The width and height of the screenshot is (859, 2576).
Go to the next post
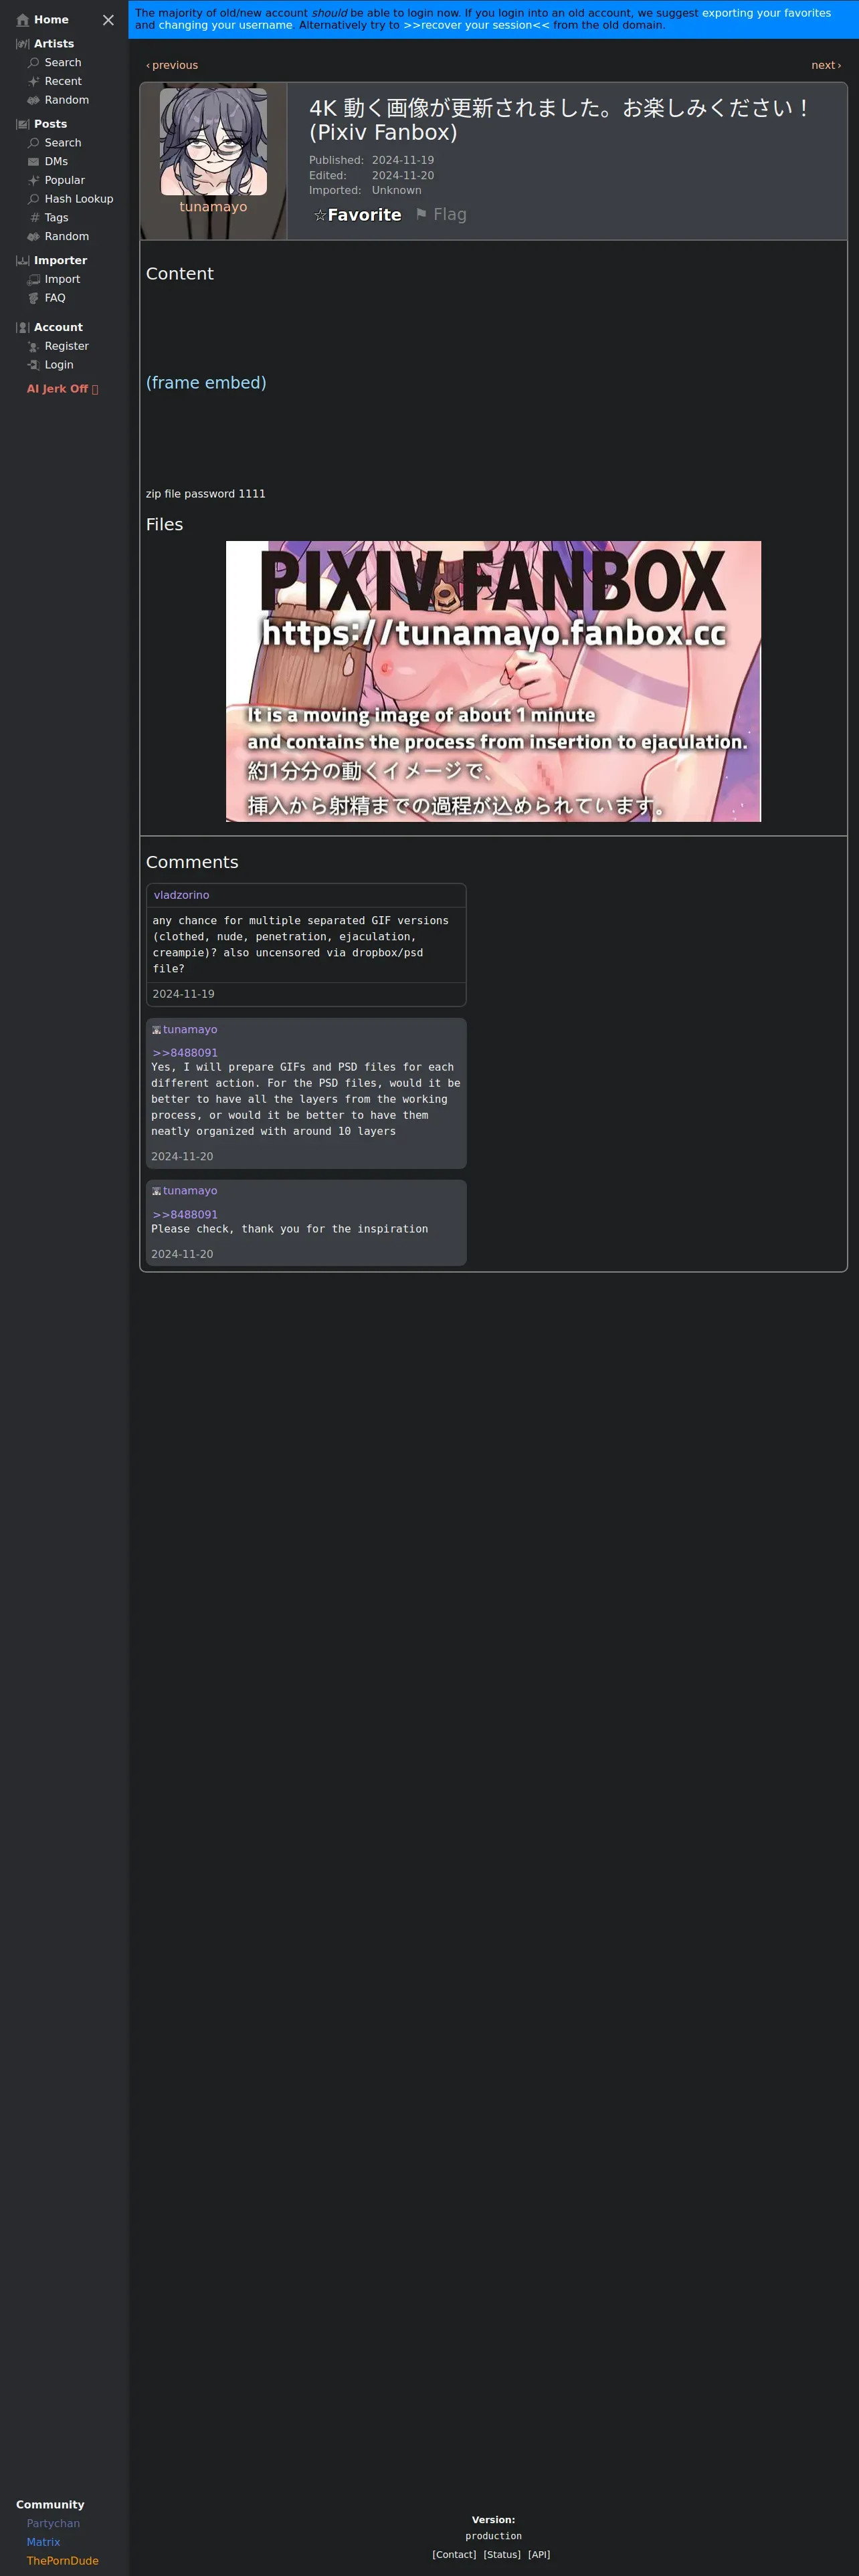click(x=826, y=65)
